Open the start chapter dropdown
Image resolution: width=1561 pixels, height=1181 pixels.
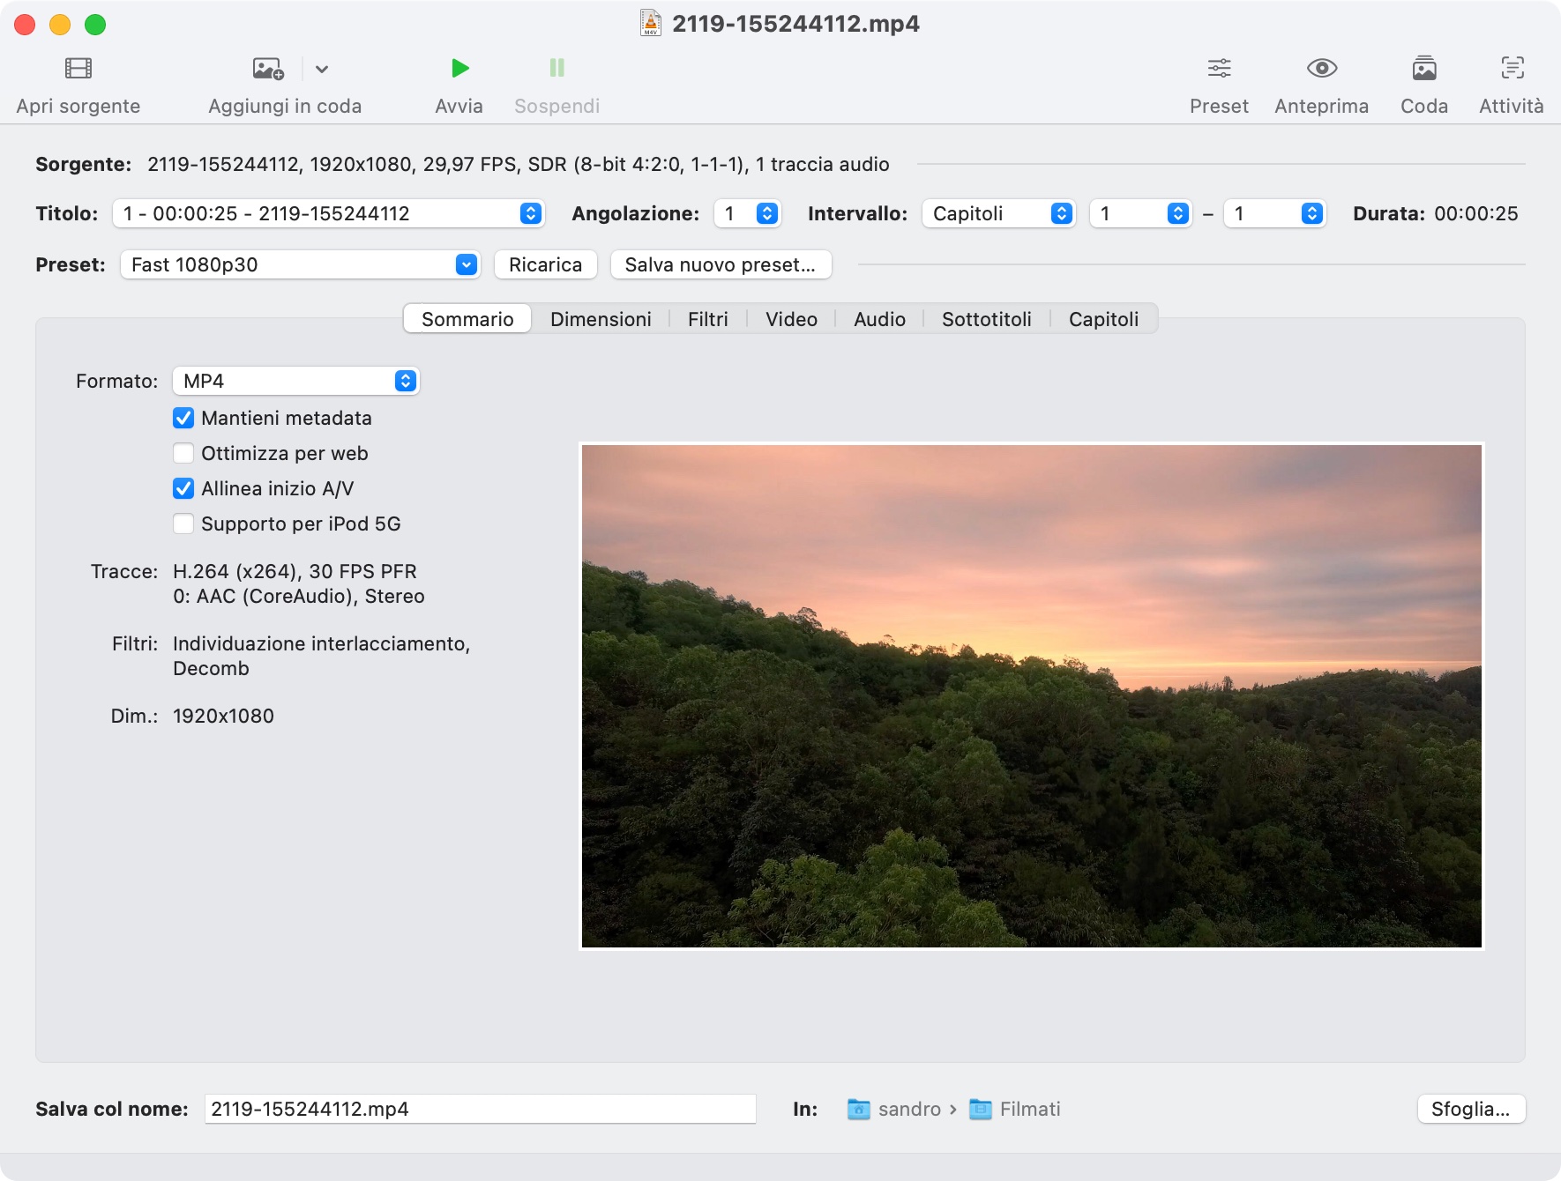pos(1140,213)
